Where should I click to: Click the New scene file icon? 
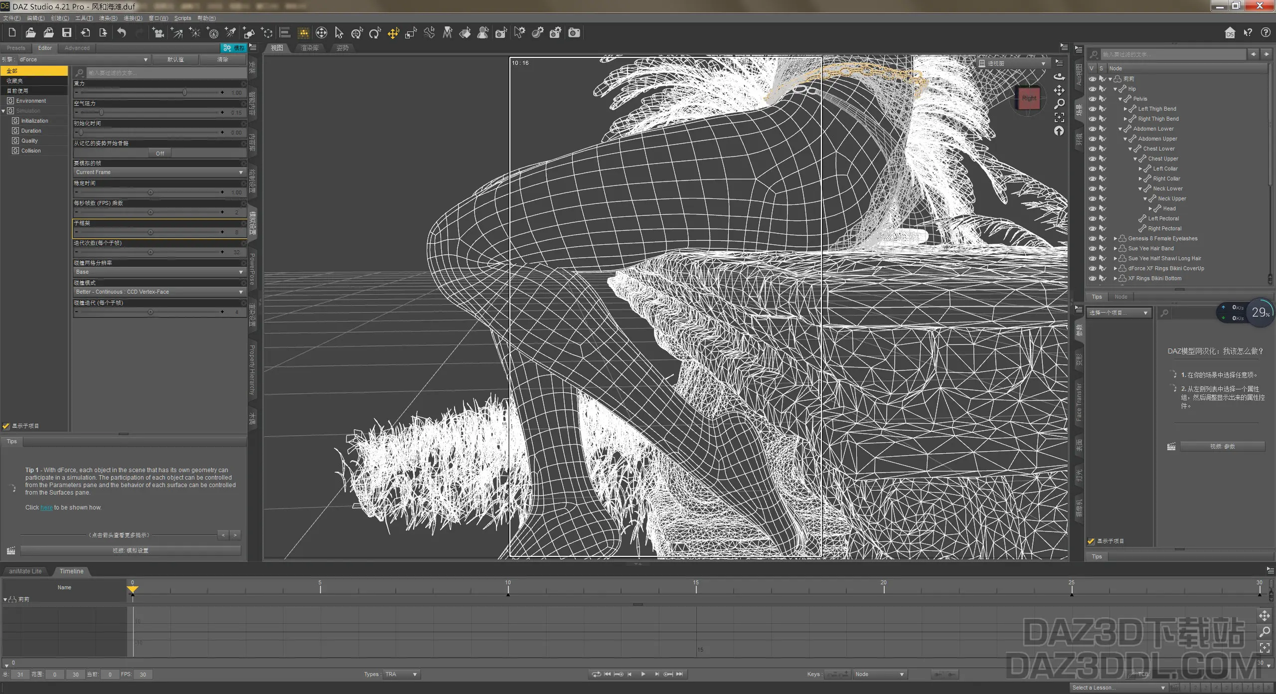(x=12, y=33)
